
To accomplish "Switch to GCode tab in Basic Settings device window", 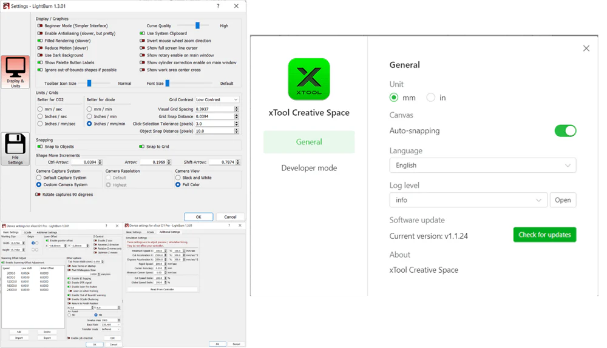I will pyautogui.click(x=27, y=232).
